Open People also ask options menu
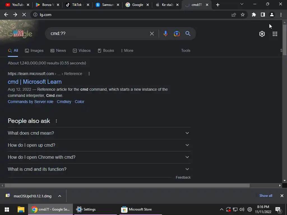The width and height of the screenshot is (287, 215). click(x=56, y=121)
